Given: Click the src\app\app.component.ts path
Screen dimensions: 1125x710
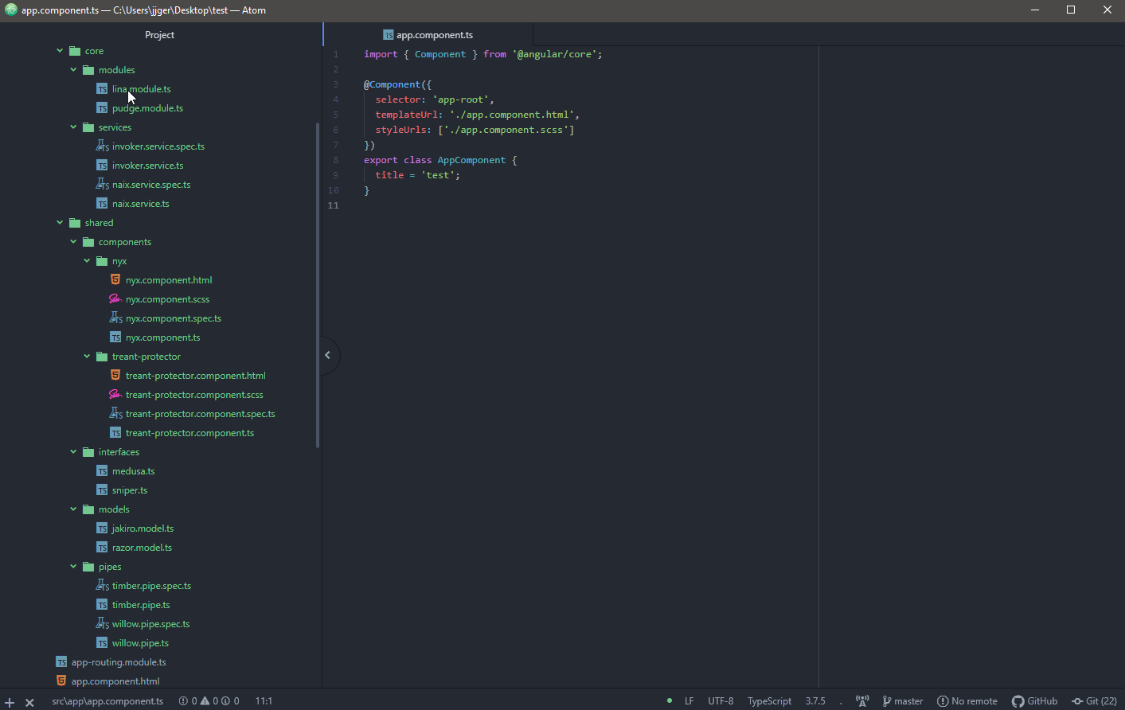Looking at the screenshot, I should (107, 701).
